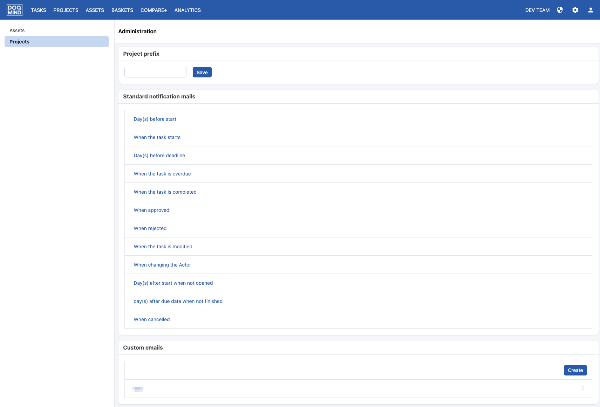Viewport: 600px width, 407px height.
Task: Create a new custom email
Action: [x=575, y=370]
